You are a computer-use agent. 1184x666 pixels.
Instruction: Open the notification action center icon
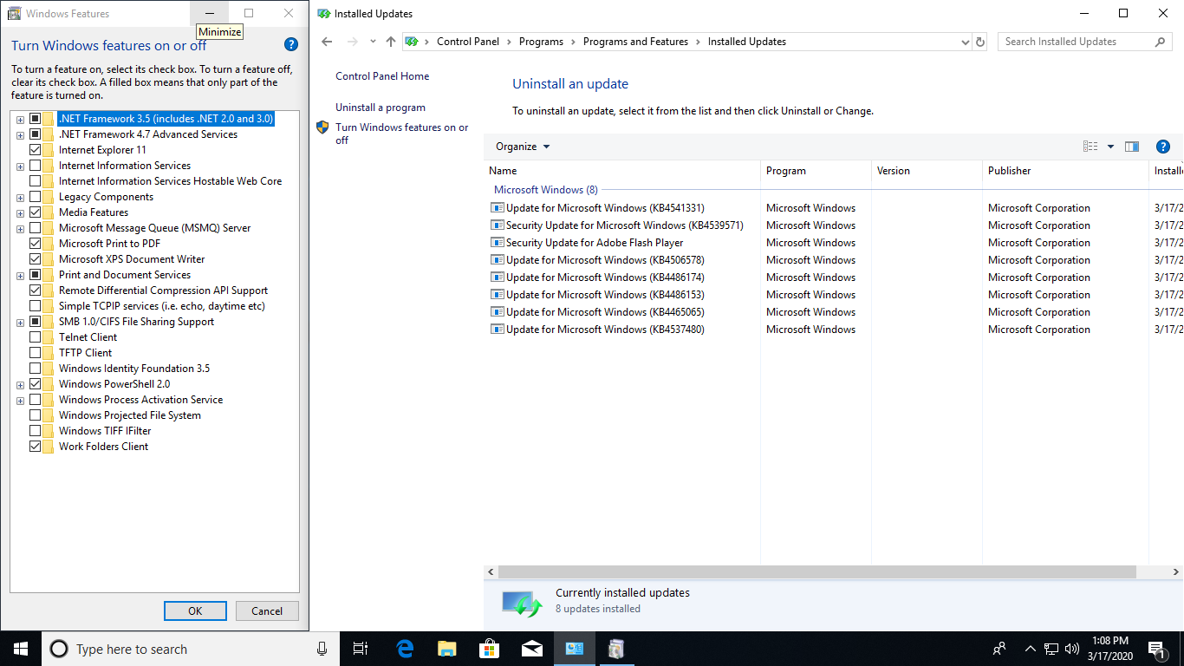(x=1156, y=649)
